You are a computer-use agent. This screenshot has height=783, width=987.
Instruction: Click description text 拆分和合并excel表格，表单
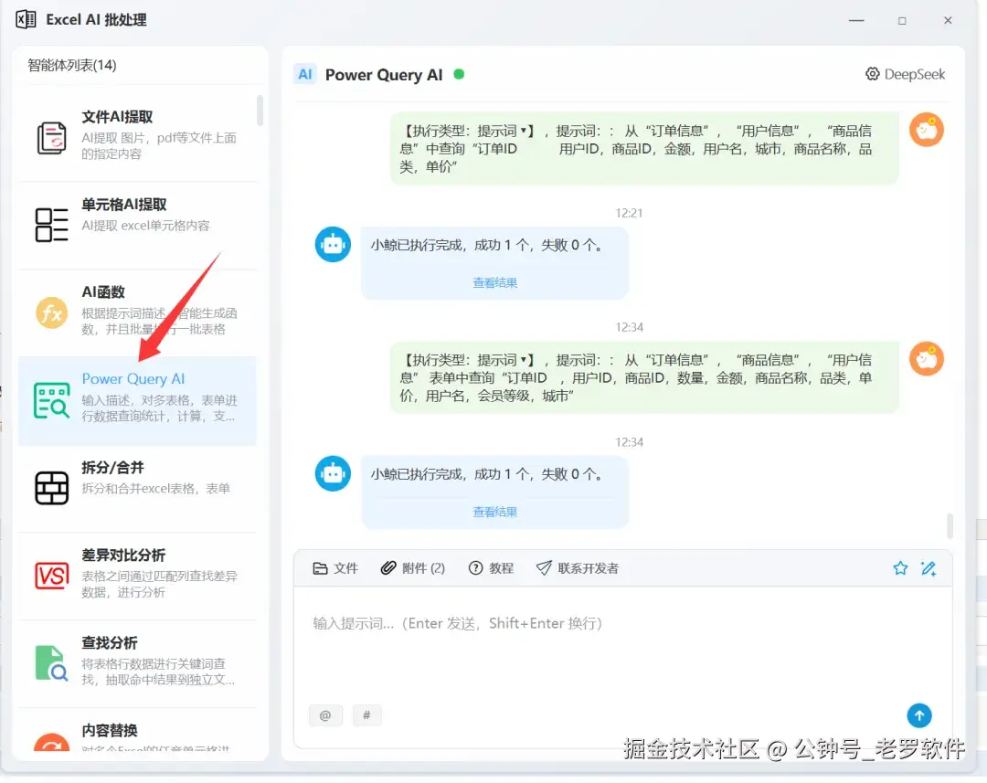[156, 489]
